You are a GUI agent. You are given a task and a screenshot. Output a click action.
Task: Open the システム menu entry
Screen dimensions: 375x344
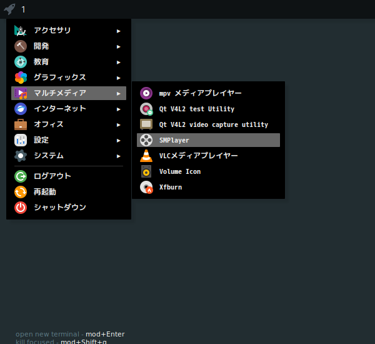coord(69,156)
